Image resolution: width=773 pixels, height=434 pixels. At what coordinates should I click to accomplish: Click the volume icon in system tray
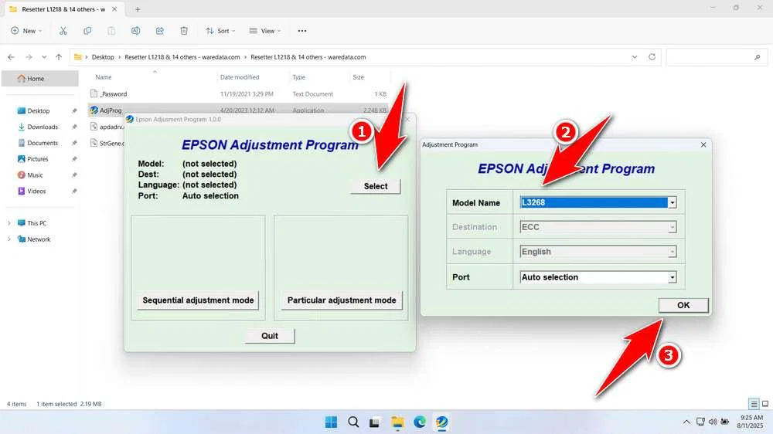coord(713,422)
